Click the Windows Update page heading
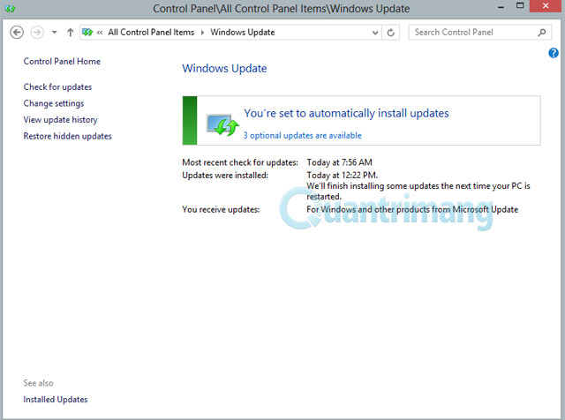Image resolution: width=565 pixels, height=420 pixels. [224, 69]
